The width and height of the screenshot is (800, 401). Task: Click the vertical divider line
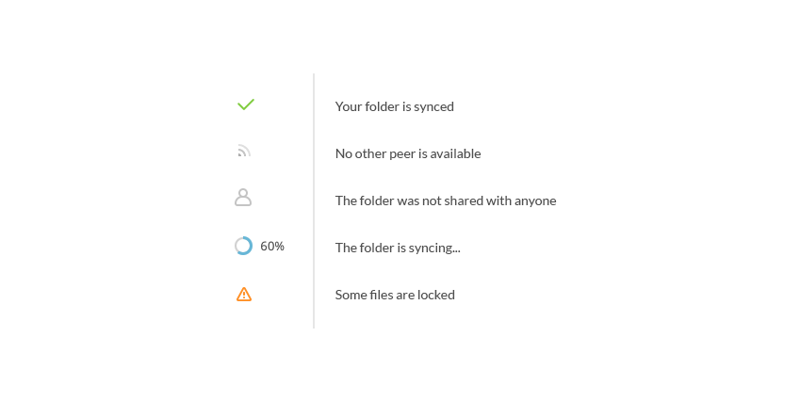coord(314,200)
